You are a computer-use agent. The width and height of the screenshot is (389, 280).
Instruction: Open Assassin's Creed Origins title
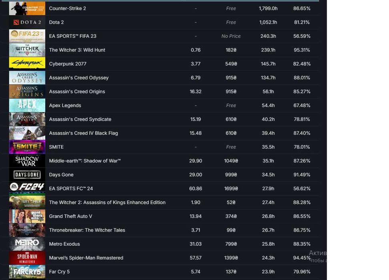tap(77, 92)
